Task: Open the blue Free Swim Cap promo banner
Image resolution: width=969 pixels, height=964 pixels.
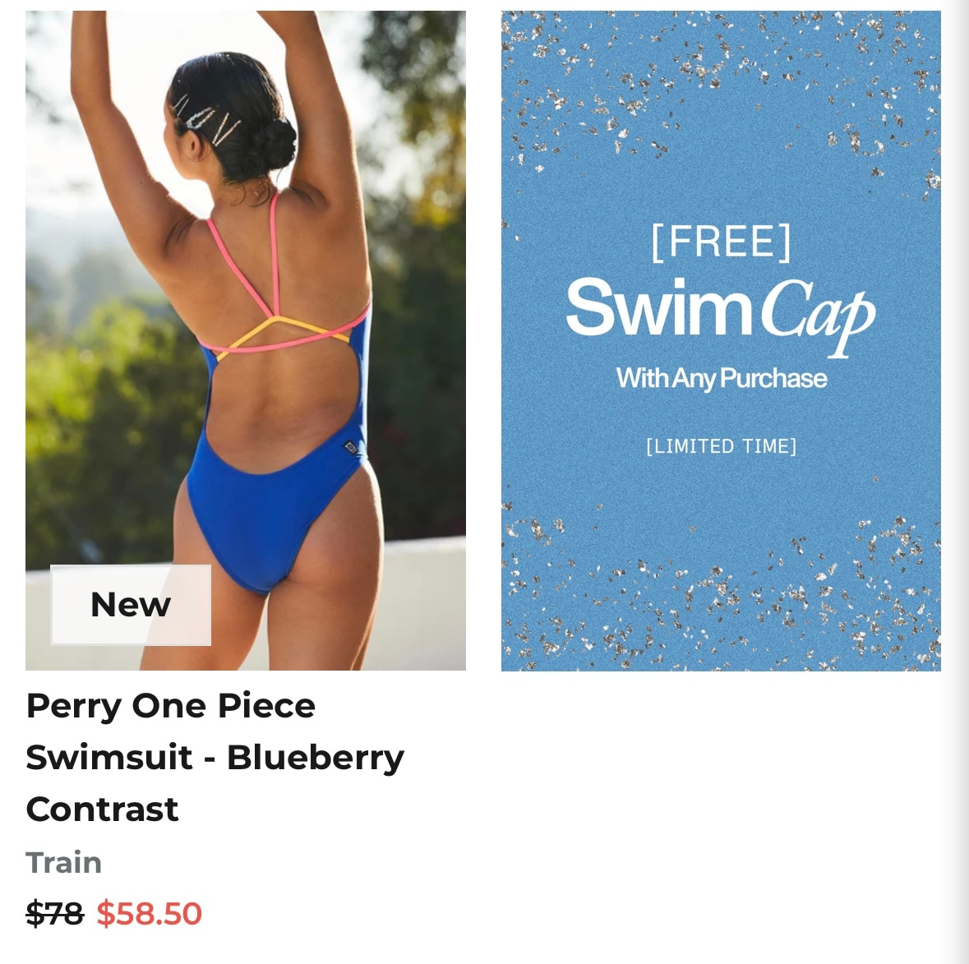Action: pyautogui.click(x=721, y=340)
